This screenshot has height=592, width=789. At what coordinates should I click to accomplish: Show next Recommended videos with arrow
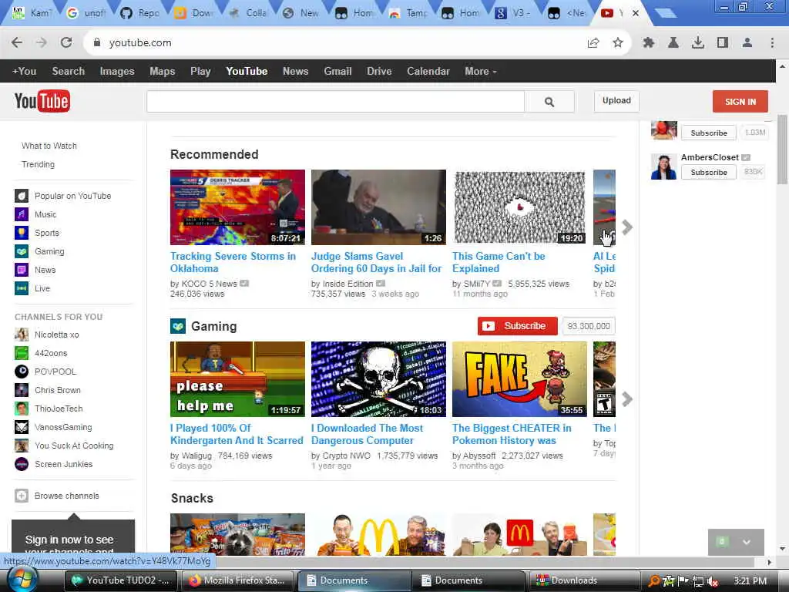pyautogui.click(x=627, y=227)
